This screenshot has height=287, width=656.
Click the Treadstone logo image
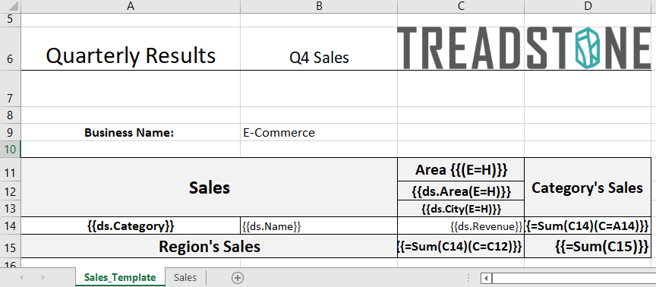[x=524, y=48]
